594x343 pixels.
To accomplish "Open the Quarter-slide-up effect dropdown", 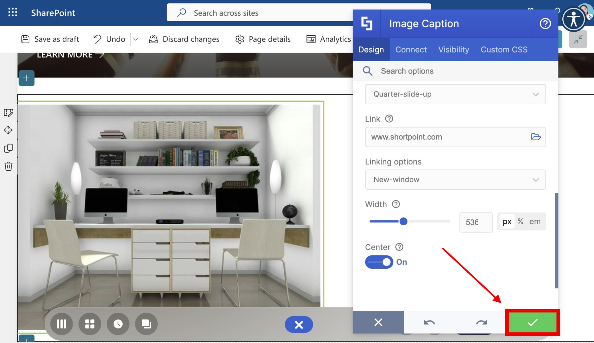I will coord(455,94).
